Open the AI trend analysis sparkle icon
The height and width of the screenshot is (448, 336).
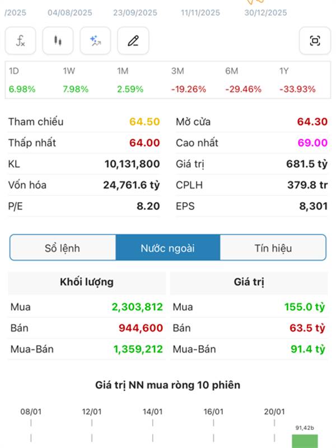coord(95,41)
